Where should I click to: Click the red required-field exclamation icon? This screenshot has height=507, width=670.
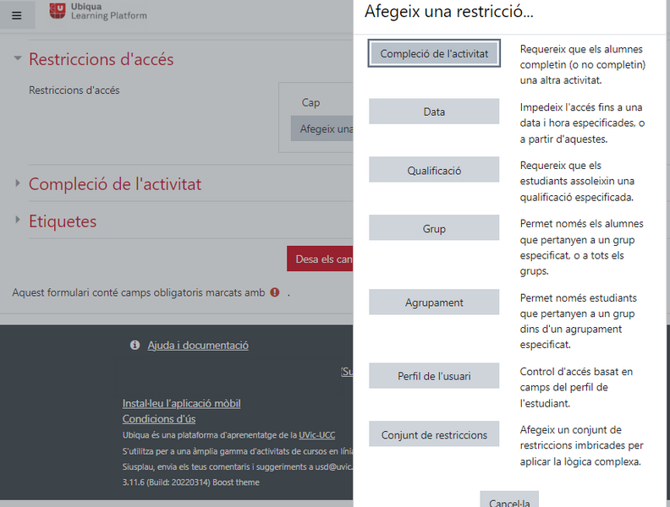click(x=275, y=292)
